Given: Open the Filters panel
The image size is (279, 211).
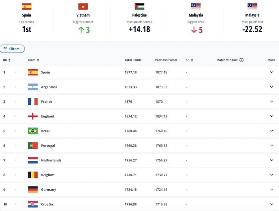Looking at the screenshot, I should (x=12, y=49).
